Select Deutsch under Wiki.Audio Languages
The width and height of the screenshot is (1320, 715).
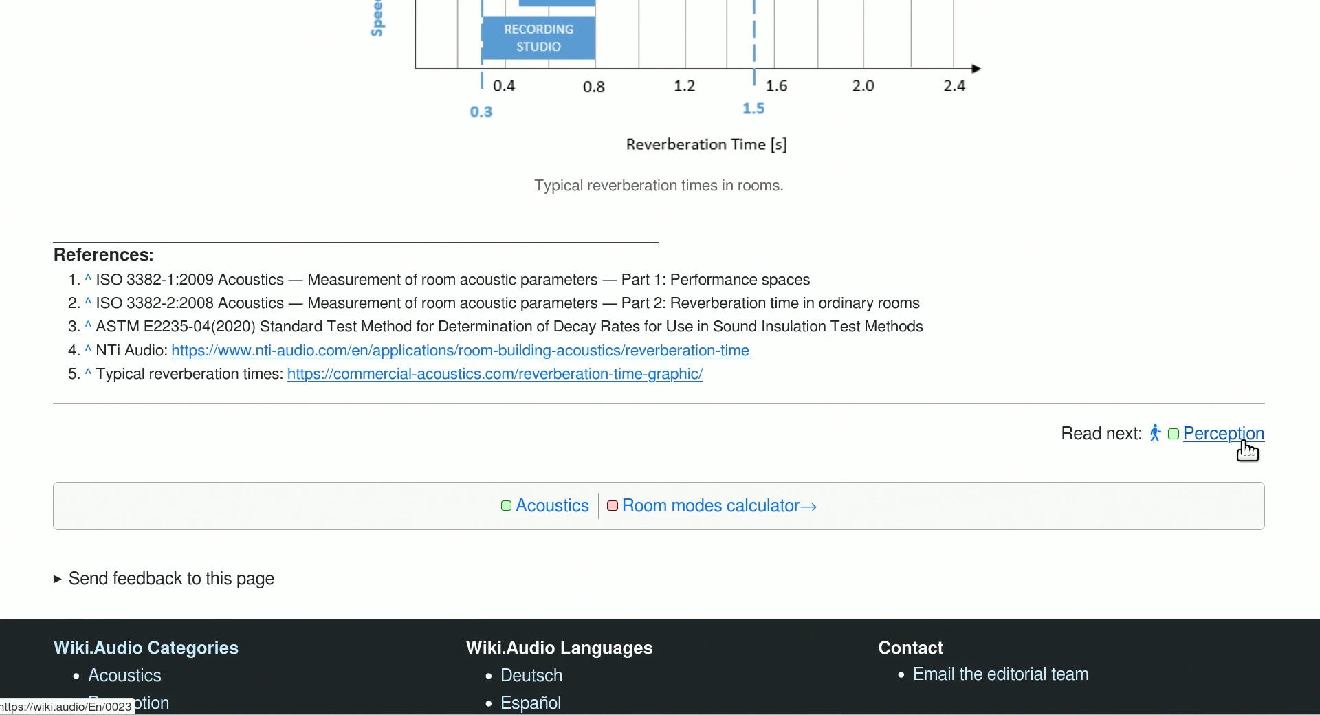531,676
